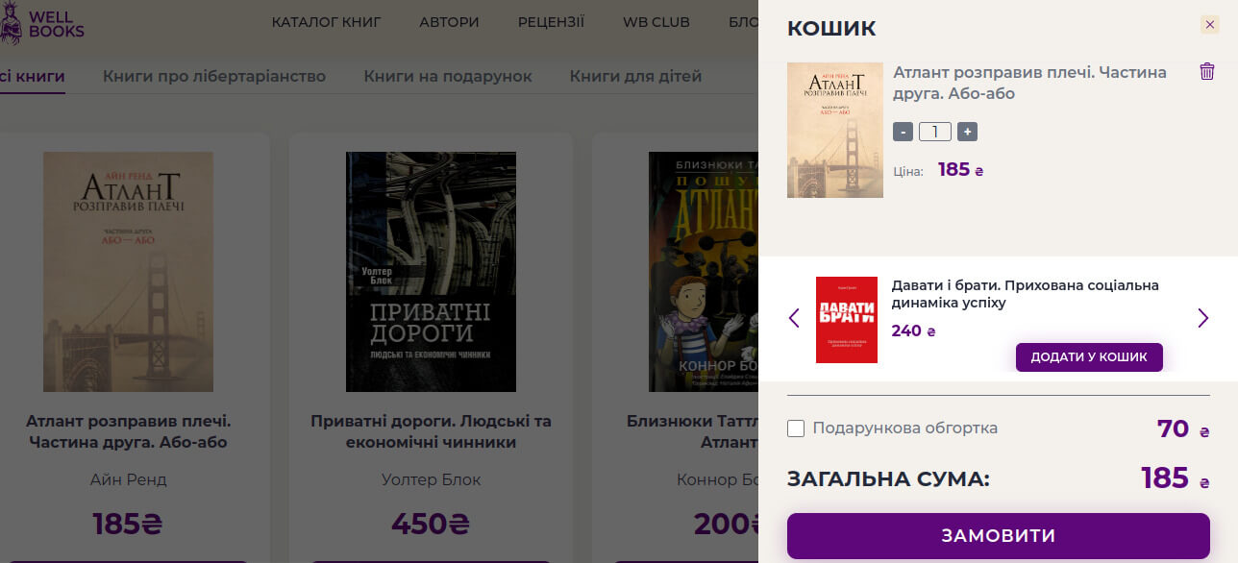The image size is (1238, 563).
Task: Click the ДОДАТИ У КОШИК button
Action: click(x=1089, y=356)
